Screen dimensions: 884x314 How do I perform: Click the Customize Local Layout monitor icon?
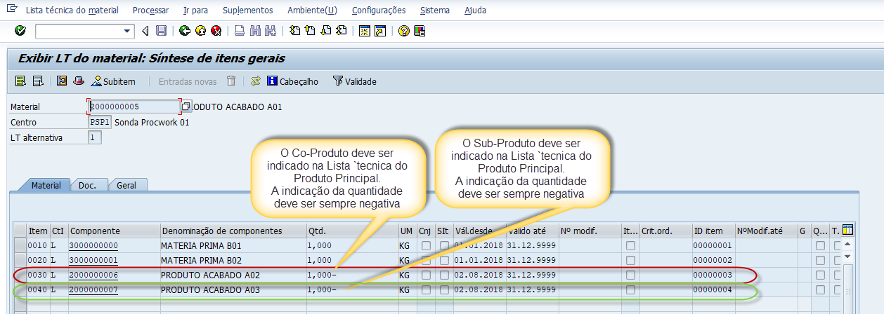[x=420, y=31]
